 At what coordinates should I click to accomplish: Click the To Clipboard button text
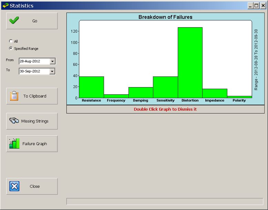click(x=35, y=96)
